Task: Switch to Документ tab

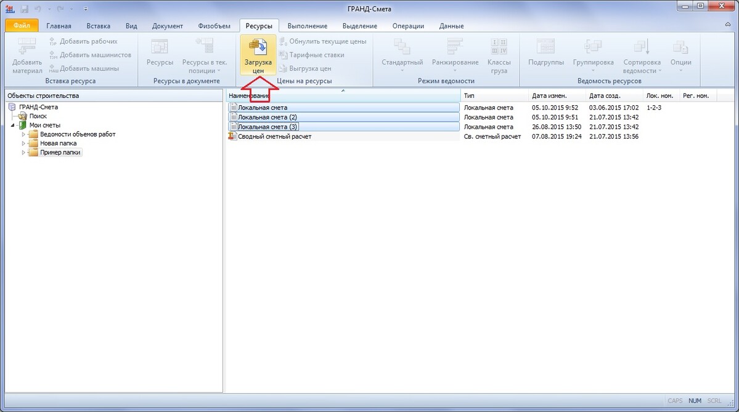Action: pyautogui.click(x=167, y=26)
